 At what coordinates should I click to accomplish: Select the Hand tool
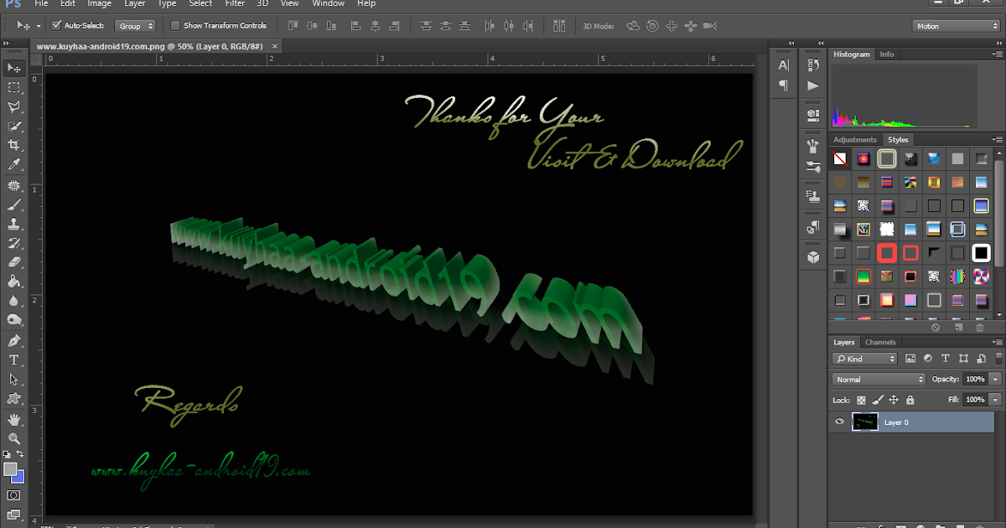tap(14, 419)
